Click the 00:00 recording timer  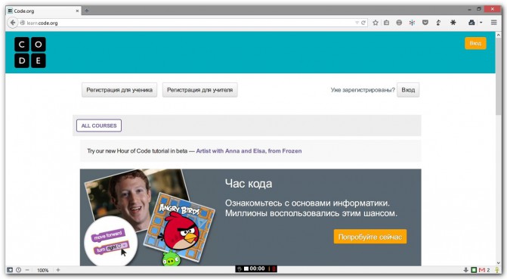(257, 268)
